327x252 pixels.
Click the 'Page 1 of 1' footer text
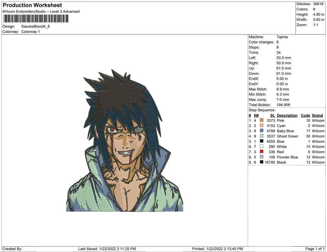[x=315, y=249]
